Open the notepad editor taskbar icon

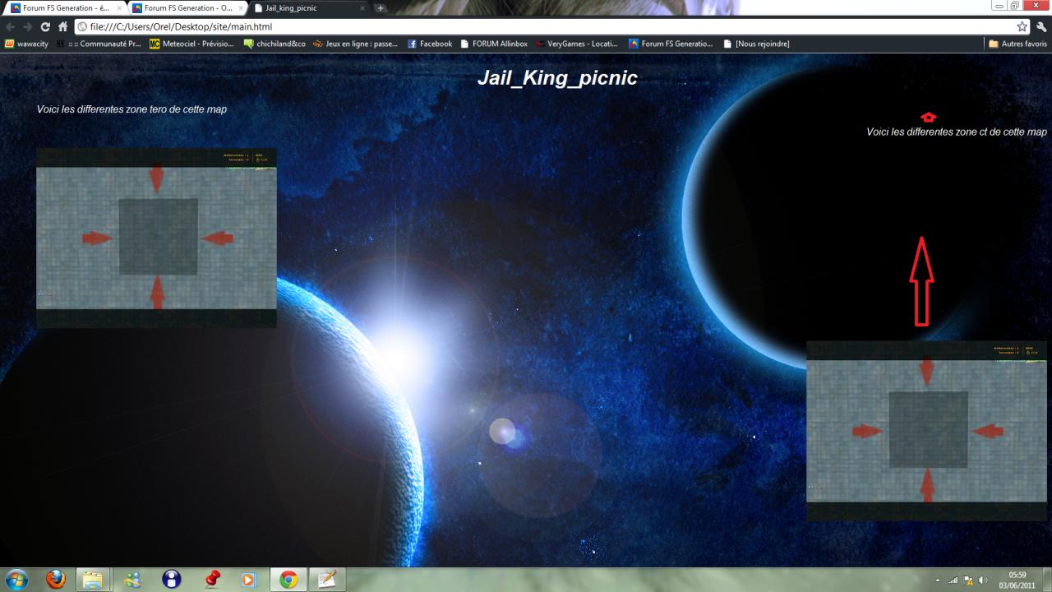coord(327,580)
